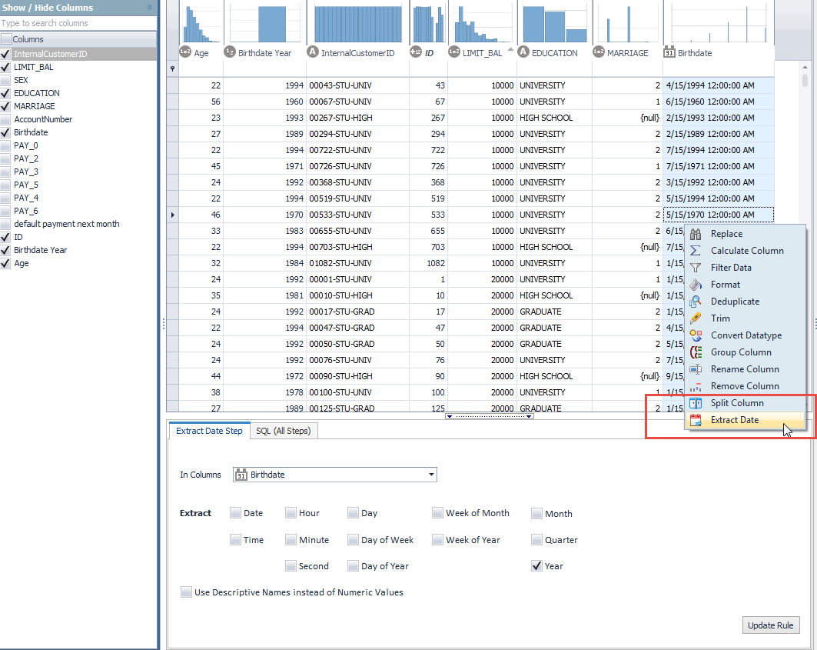Click the MARRIAGE column header

coord(627,52)
